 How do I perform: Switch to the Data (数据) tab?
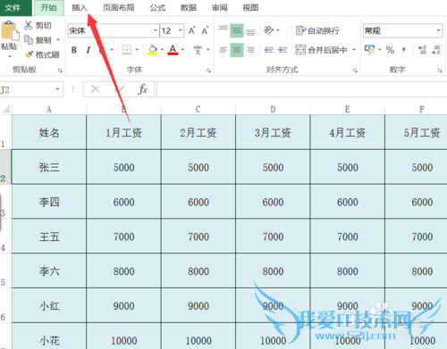[x=189, y=8]
